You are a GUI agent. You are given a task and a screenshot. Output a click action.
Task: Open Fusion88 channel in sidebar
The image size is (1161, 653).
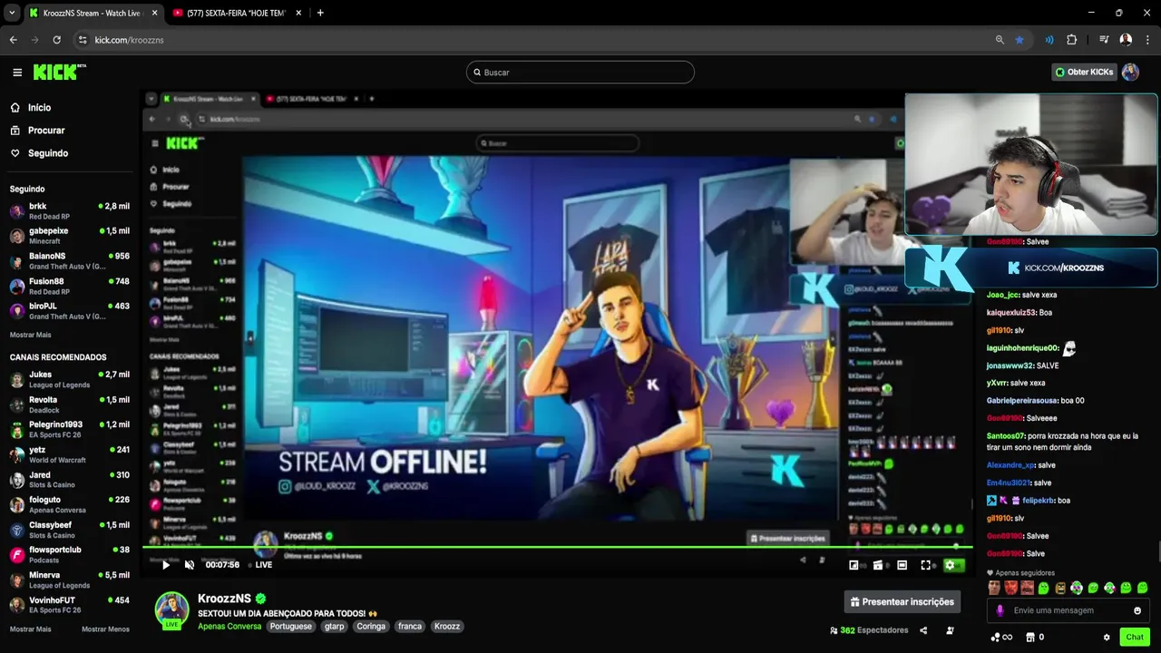[70, 287]
